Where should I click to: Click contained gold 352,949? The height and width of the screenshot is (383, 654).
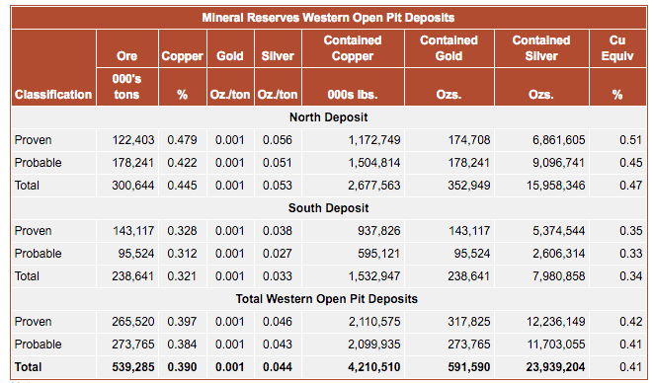(x=469, y=185)
